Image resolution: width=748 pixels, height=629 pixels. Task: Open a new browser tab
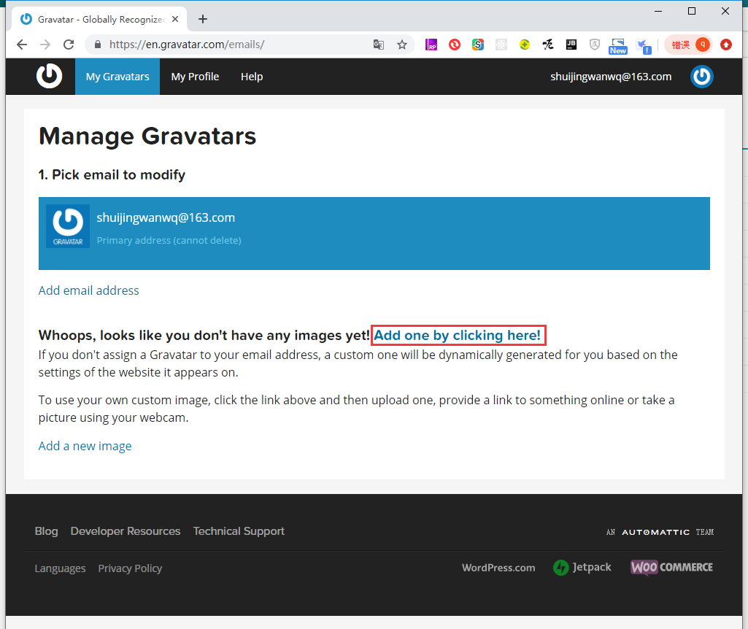click(203, 19)
